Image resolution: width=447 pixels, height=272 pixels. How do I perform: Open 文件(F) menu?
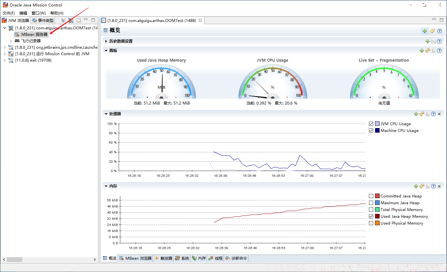(9, 13)
